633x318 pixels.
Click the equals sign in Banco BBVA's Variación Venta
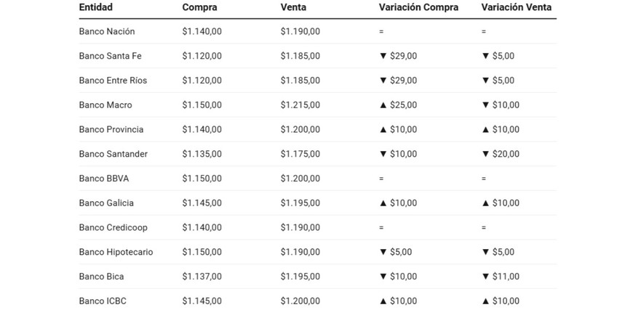coord(484,179)
